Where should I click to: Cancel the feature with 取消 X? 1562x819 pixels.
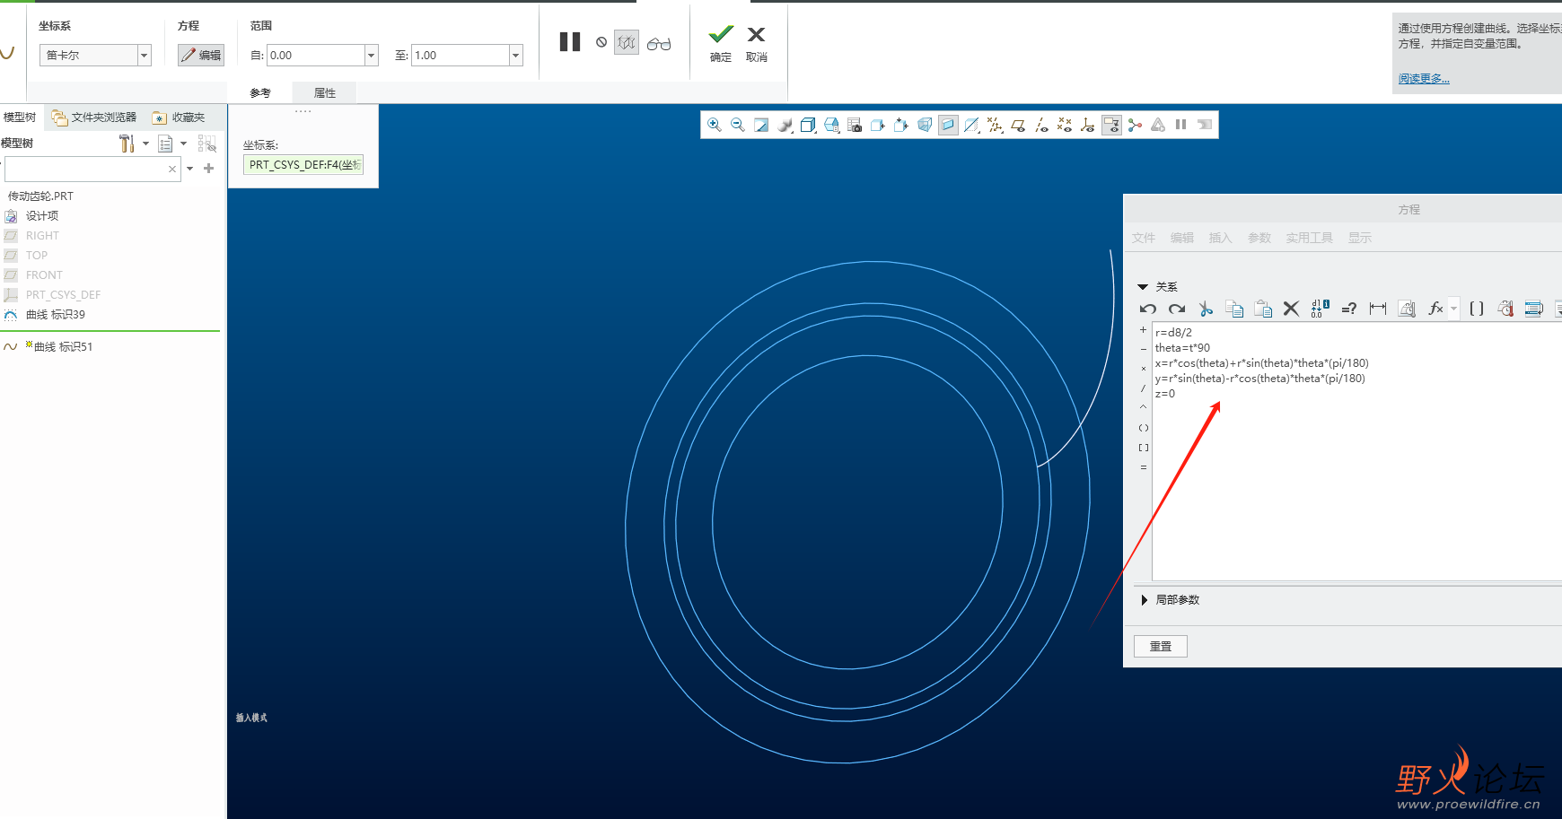[x=757, y=43]
